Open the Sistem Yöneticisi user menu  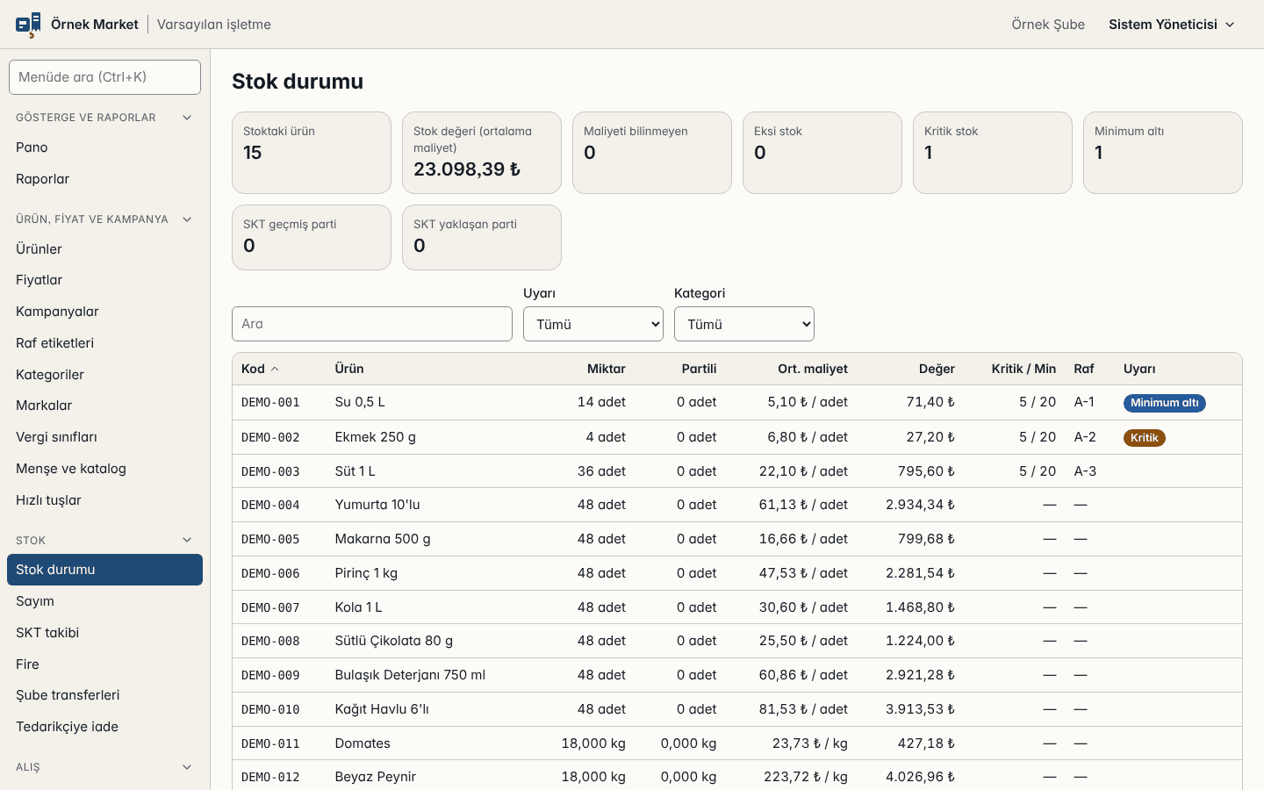point(1171,25)
